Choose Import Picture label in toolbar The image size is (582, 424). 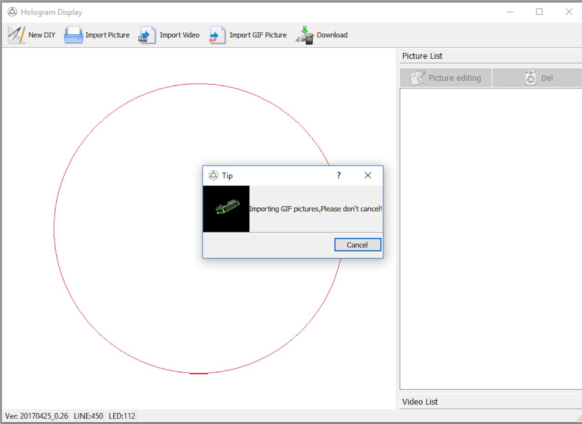tap(107, 35)
